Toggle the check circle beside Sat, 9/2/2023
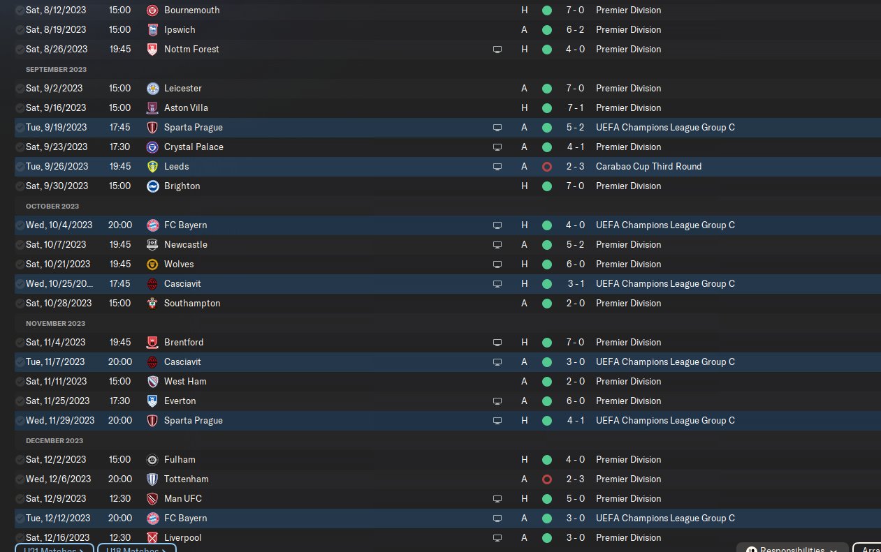Screen dimensions: 881x552 point(20,89)
